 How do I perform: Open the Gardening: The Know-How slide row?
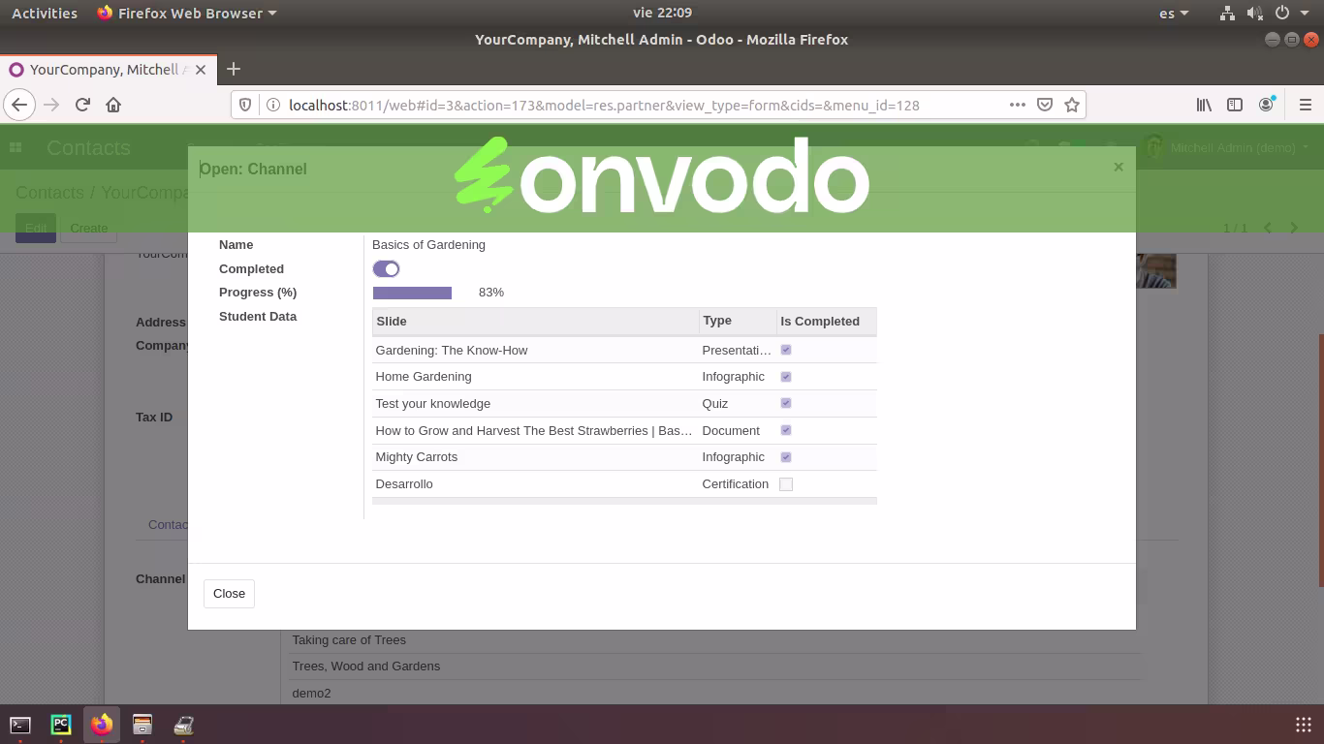click(624, 350)
